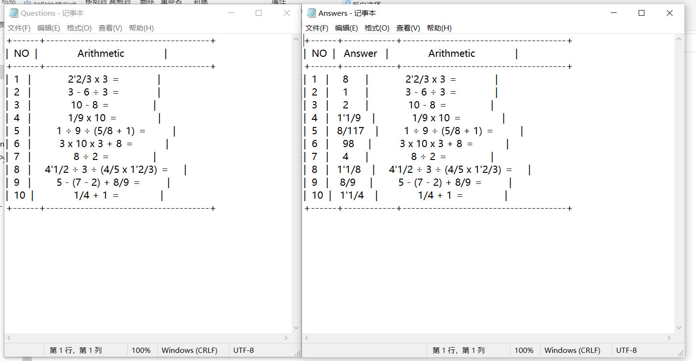Click 1/4 + 1 = in Questions window
The width and height of the screenshot is (696, 361).
click(96, 195)
